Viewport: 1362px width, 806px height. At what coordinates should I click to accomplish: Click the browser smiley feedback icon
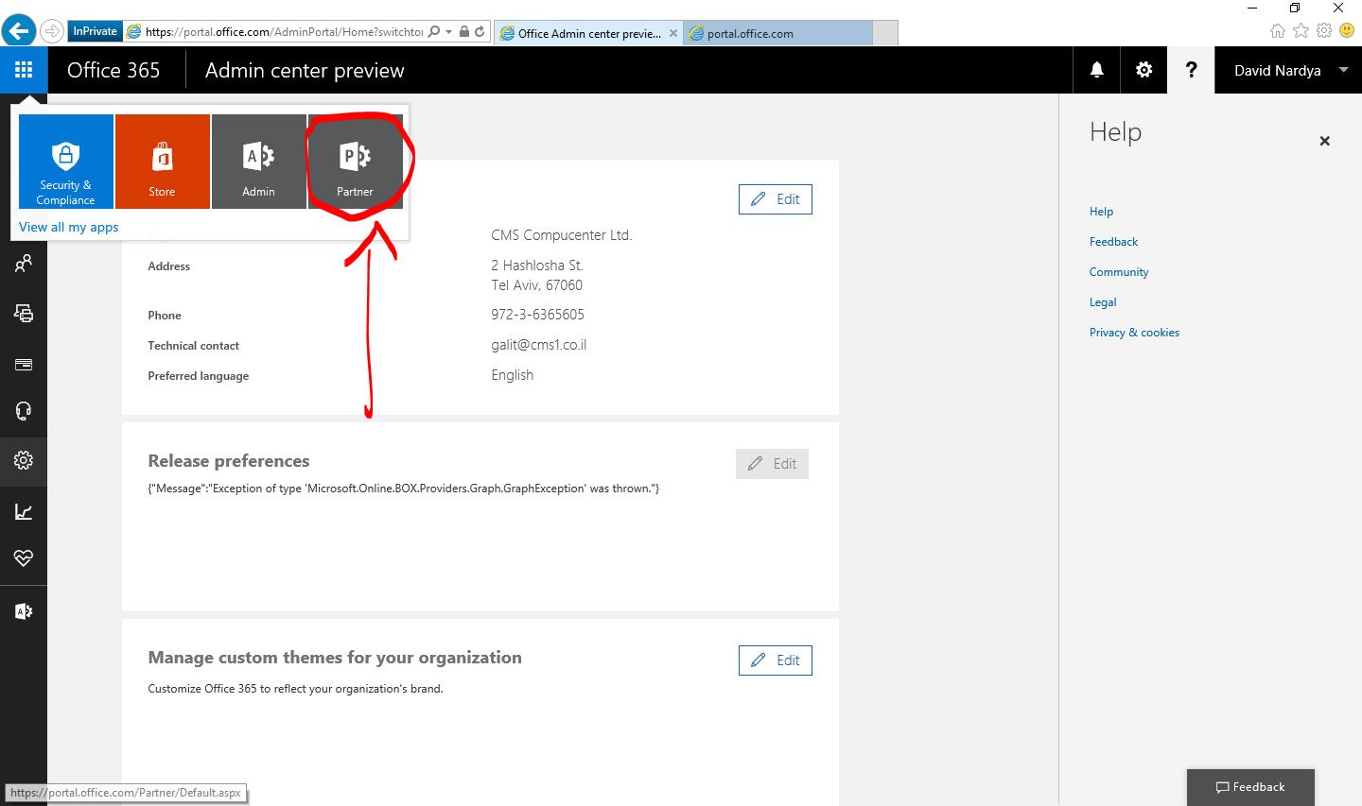click(x=1347, y=30)
